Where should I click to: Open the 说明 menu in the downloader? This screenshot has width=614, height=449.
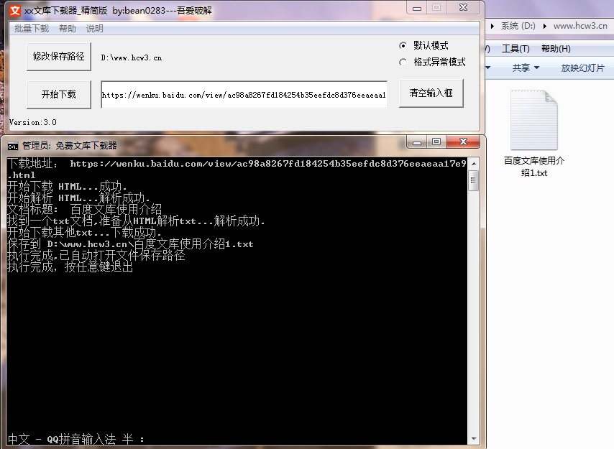pos(95,29)
